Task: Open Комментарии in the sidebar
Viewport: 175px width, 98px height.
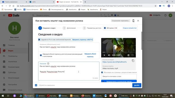Action: click(x=14, y=67)
